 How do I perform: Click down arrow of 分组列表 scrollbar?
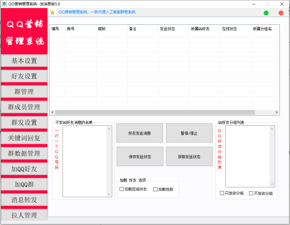[272, 184]
